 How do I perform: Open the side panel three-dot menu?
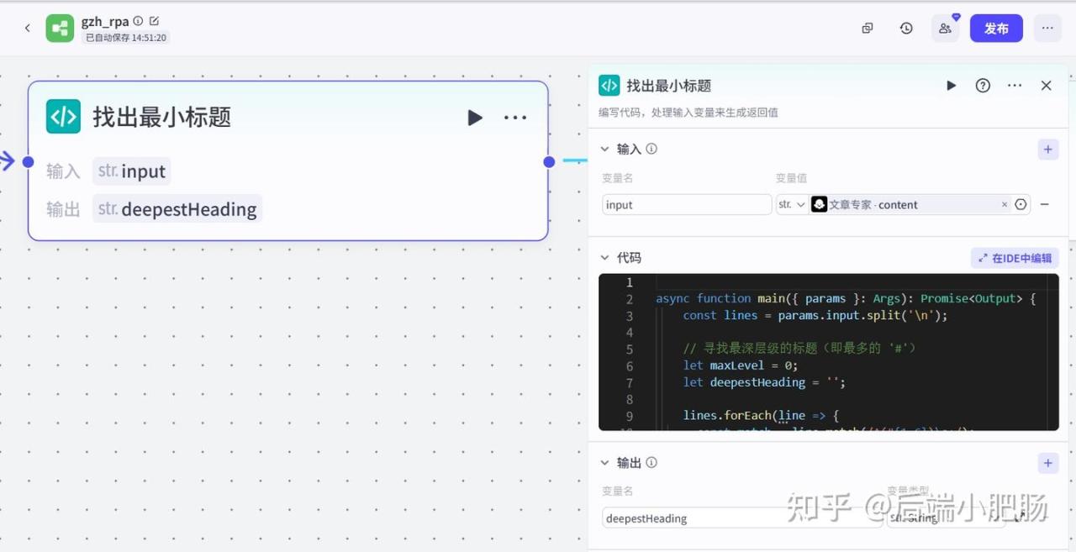tap(1015, 86)
